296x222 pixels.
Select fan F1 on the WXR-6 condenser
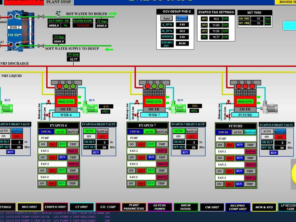60,86
